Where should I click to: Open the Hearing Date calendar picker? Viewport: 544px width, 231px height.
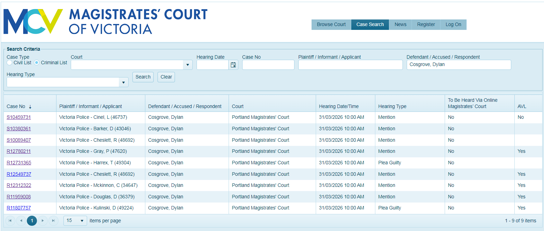point(233,65)
